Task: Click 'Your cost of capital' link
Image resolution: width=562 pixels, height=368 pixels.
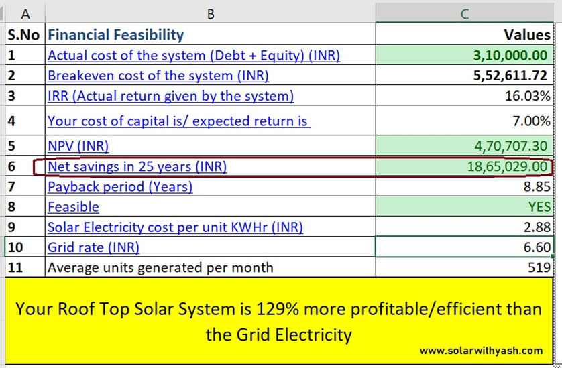Action: pos(178,121)
